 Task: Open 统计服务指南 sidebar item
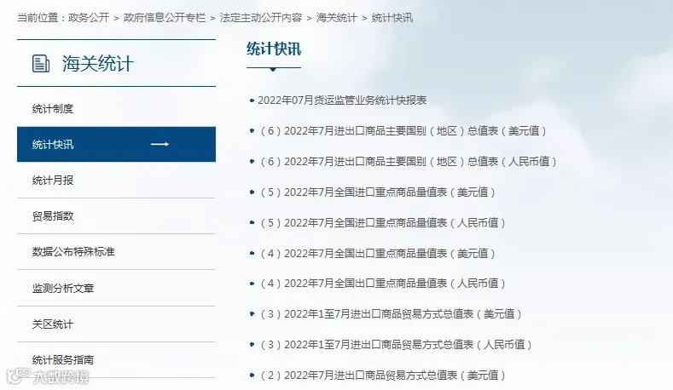(x=63, y=360)
